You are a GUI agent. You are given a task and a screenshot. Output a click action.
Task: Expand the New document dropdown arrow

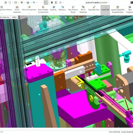coord(13,3)
